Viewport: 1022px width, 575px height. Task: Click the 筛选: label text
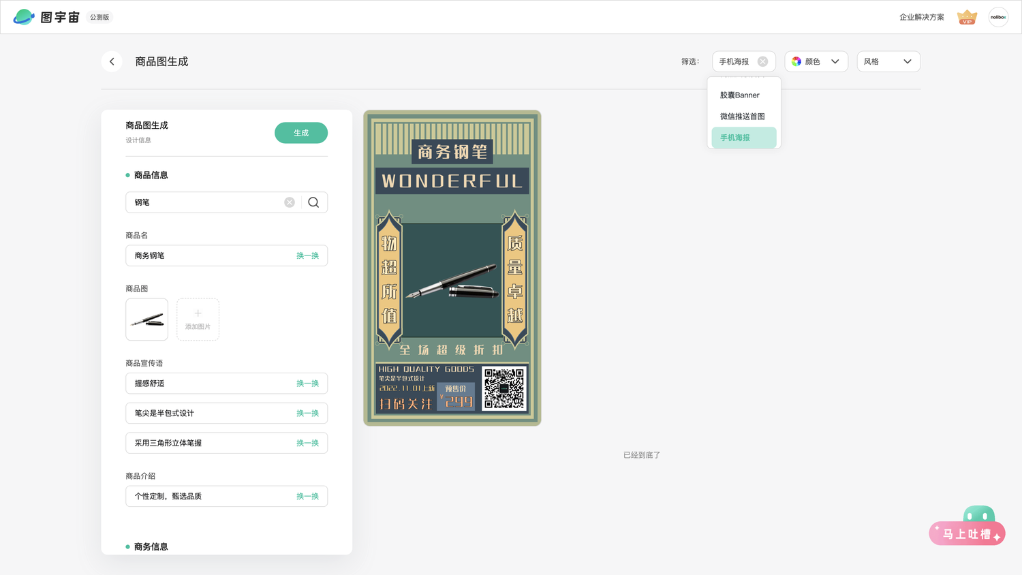point(690,61)
